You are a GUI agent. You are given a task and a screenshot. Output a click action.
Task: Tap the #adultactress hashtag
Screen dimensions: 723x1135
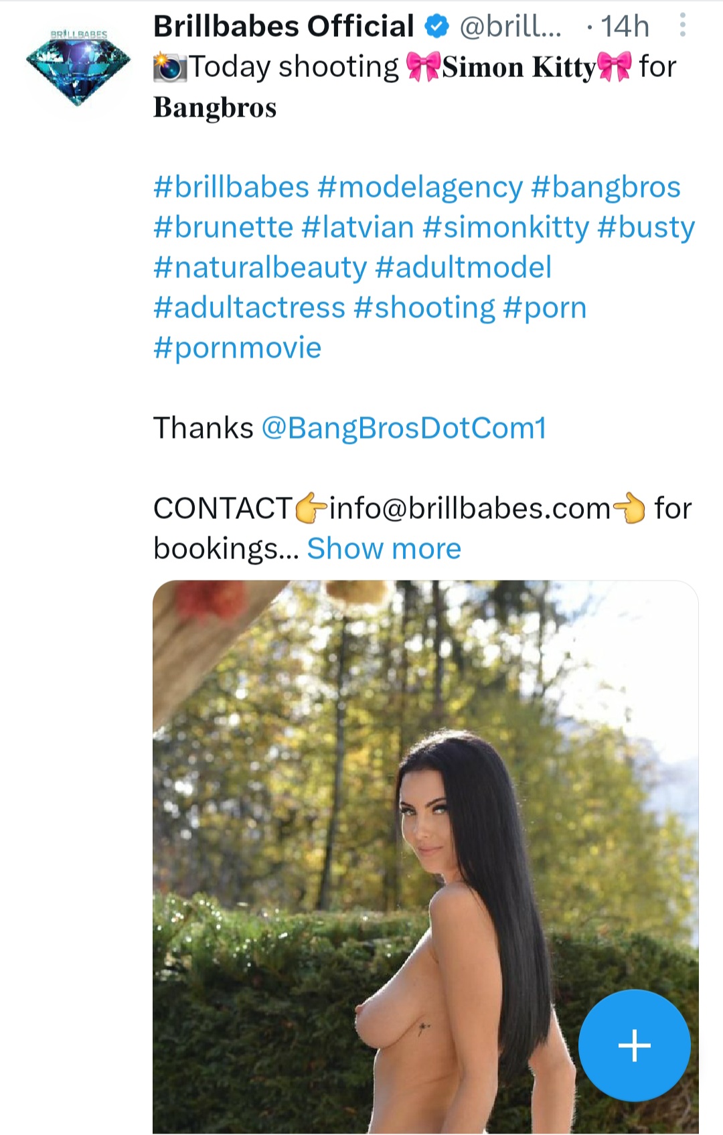click(249, 308)
